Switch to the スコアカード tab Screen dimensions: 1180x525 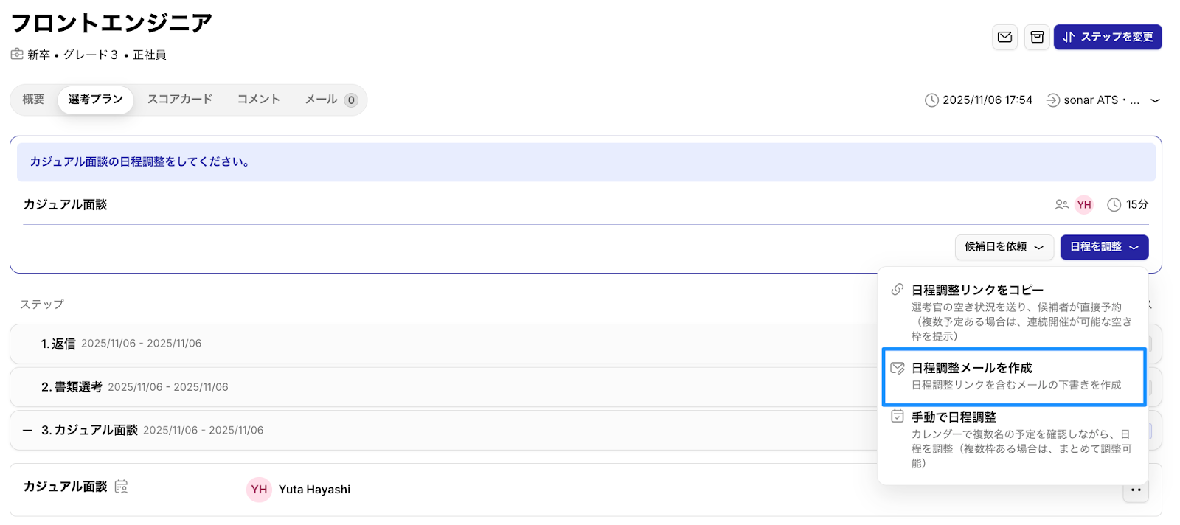(180, 100)
